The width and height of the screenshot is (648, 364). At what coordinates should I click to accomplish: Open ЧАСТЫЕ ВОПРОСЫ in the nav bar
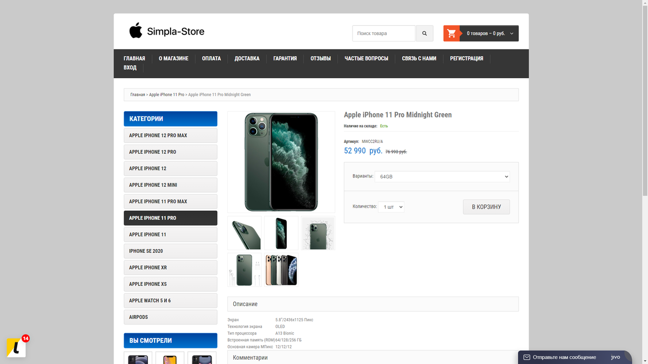click(366, 58)
